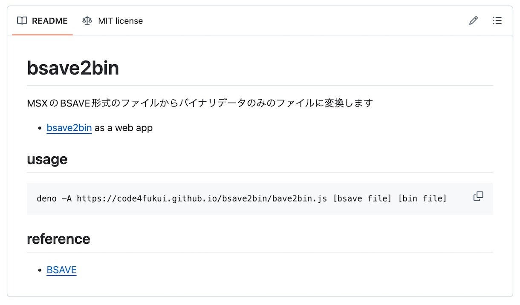Click the bullet before the BSAVE link
The height and width of the screenshot is (305, 520).
tap(40, 270)
